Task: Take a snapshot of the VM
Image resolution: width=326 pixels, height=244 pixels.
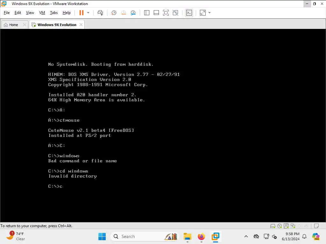Action: pyautogui.click(x=114, y=13)
